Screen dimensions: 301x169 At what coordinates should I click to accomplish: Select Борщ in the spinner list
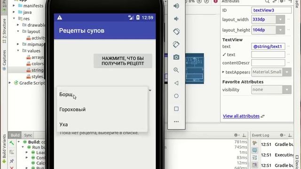click(103, 94)
